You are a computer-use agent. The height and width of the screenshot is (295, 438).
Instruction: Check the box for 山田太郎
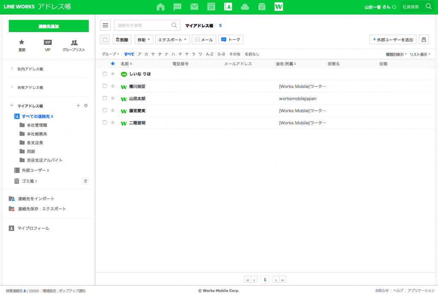105,98
